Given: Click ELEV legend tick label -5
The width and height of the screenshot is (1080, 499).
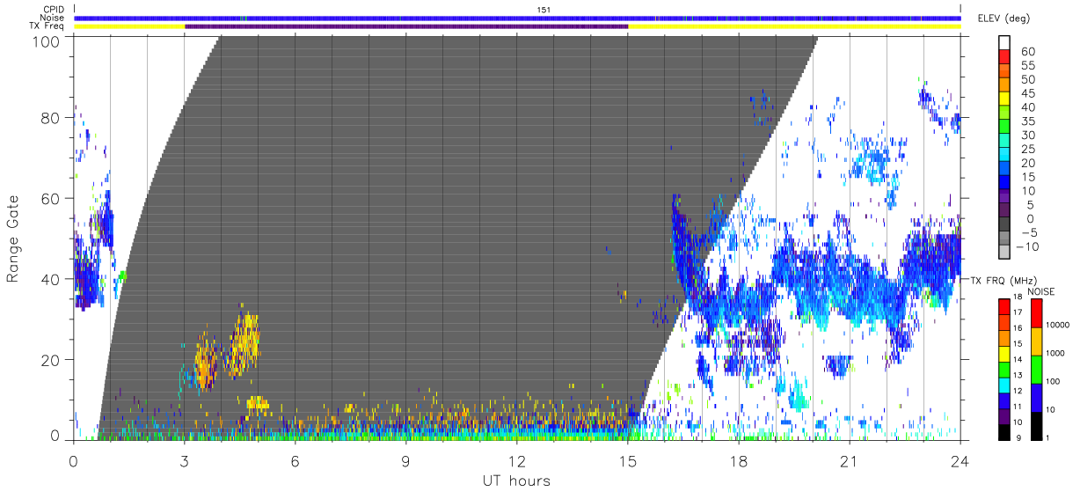Looking at the screenshot, I should 1028,233.
